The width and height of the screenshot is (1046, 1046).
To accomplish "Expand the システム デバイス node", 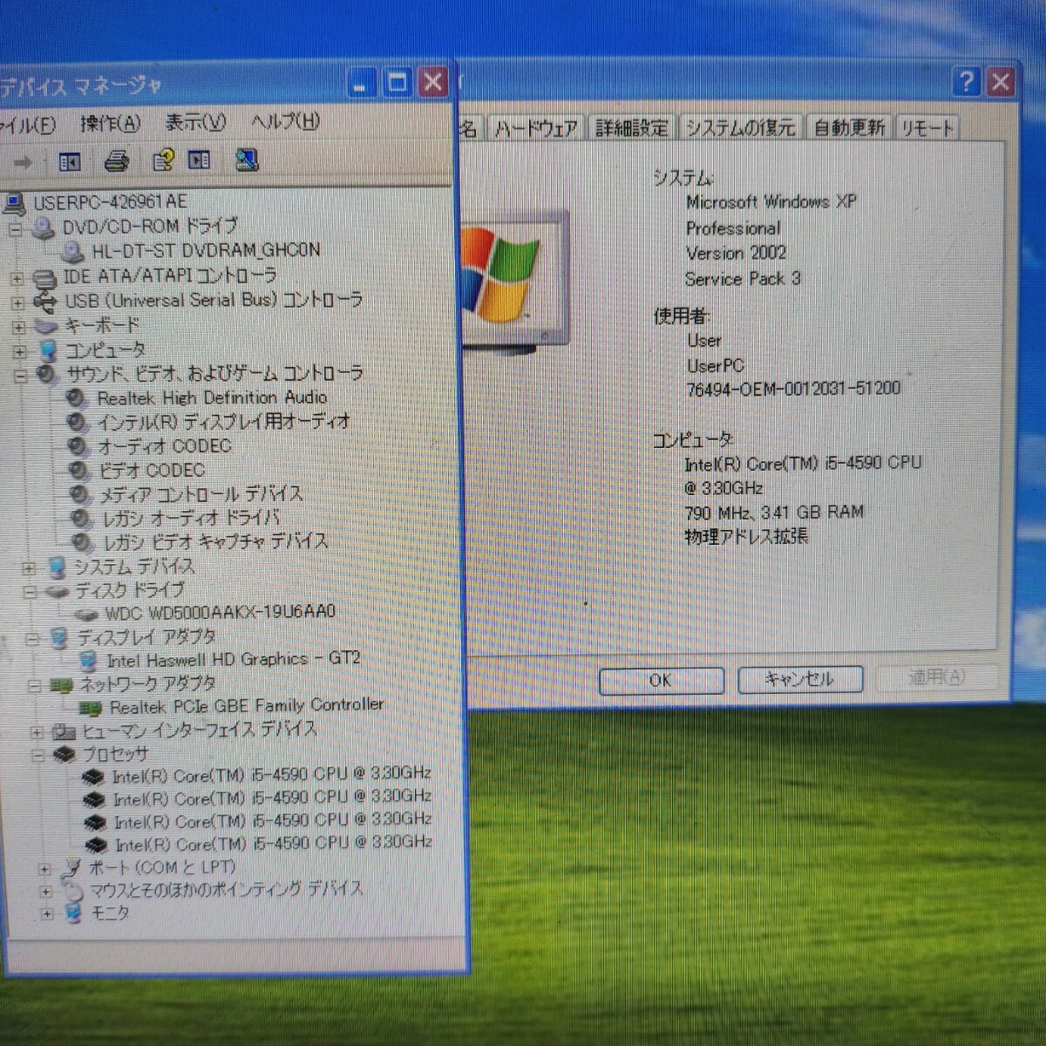I will click(x=29, y=568).
